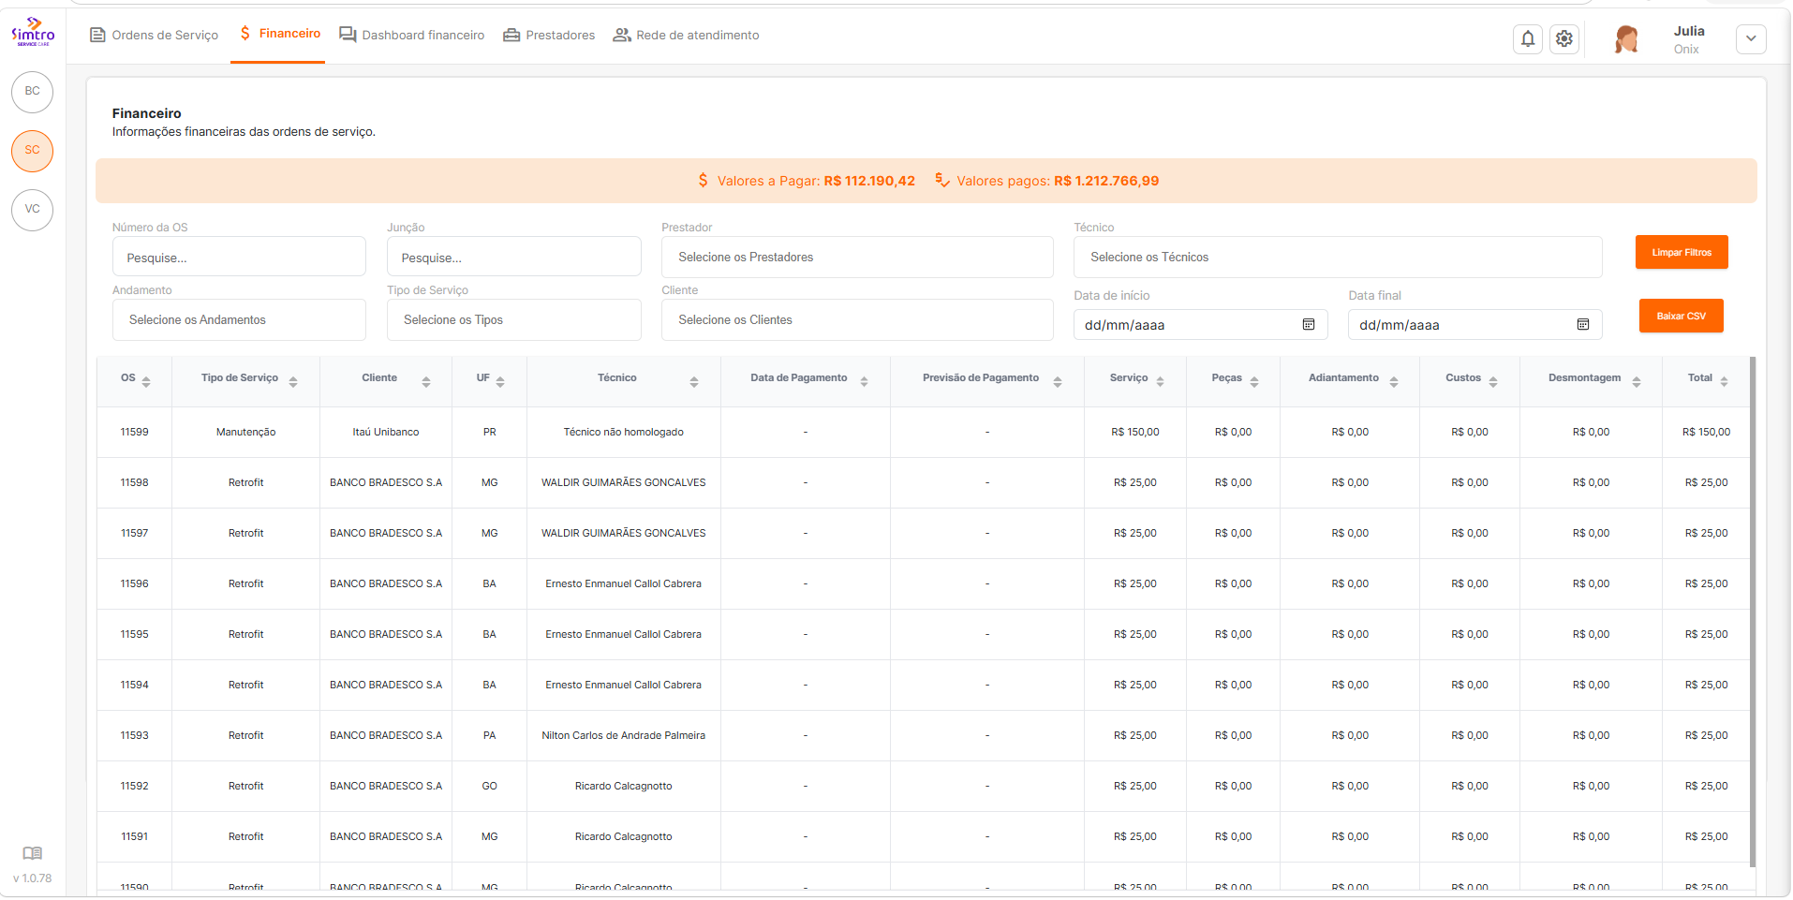
Task: Switch to Ordens de Serviço tab
Action: point(154,35)
